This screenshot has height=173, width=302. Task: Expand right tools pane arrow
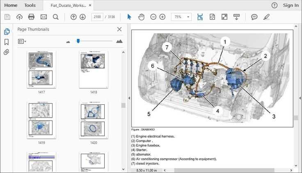click(x=300, y=98)
